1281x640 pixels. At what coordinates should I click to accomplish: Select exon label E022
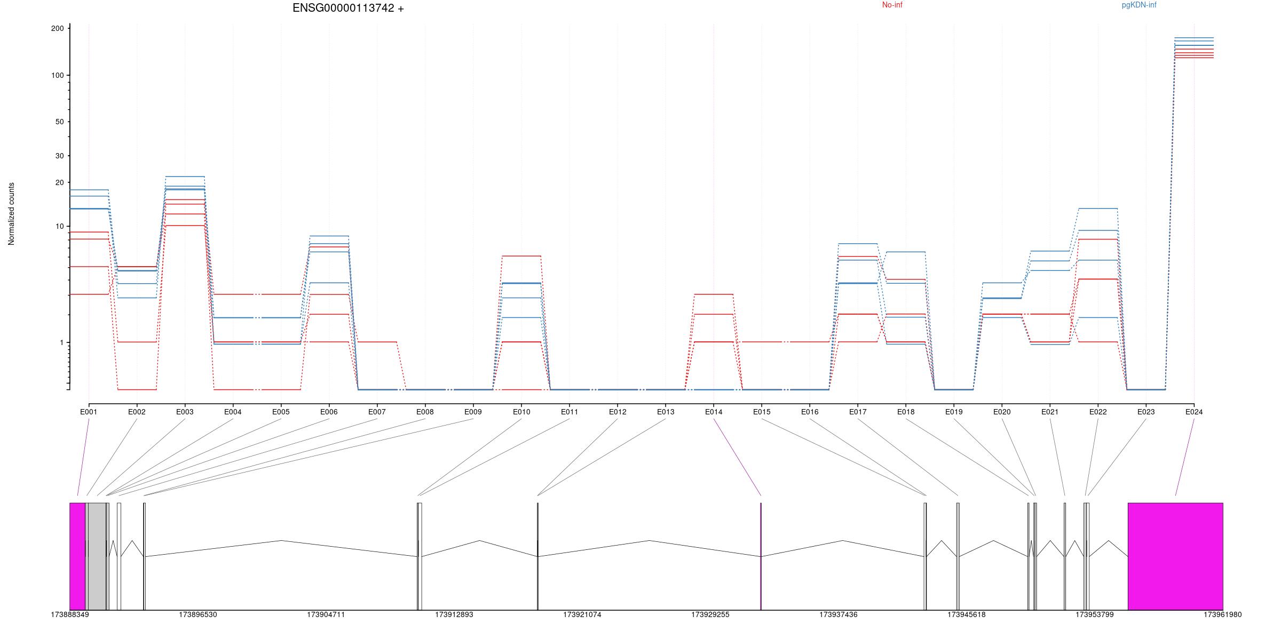pos(1098,412)
